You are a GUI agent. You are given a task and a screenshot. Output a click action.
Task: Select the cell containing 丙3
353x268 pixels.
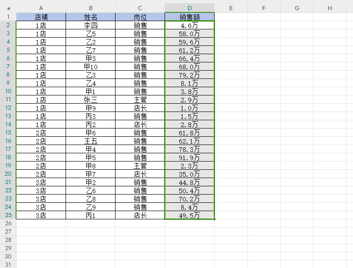pos(90,116)
